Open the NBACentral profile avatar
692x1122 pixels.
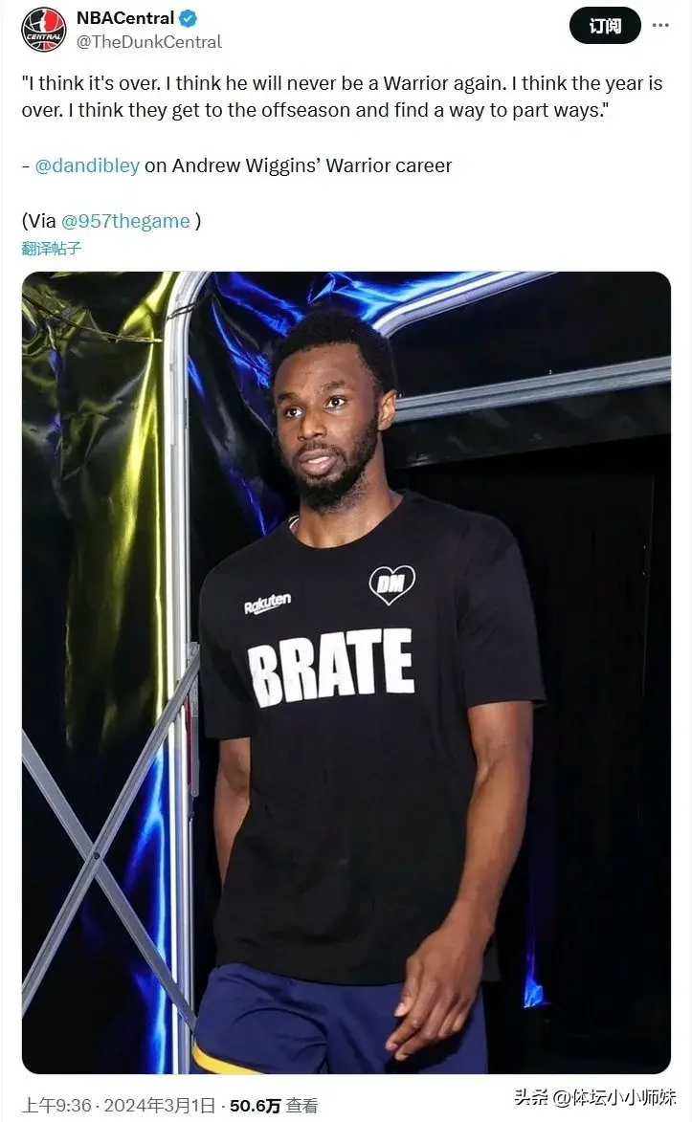pos(44,30)
